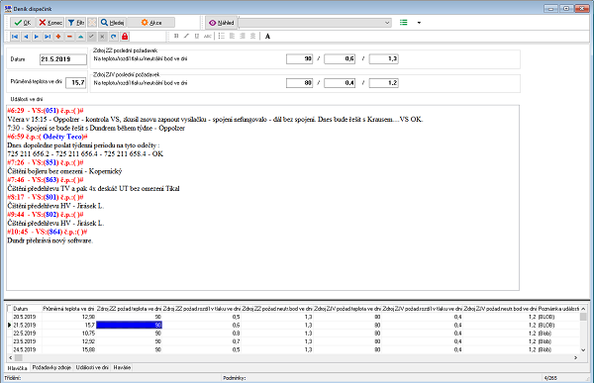Click the Náhled preview button

point(222,23)
